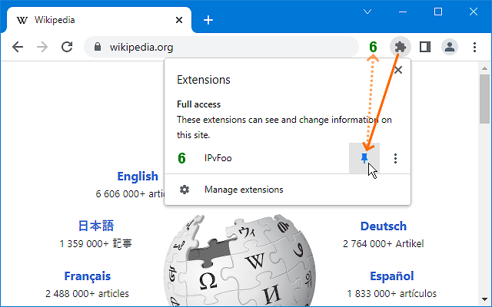
Task: Open the tab search chevron
Action: tap(367, 12)
